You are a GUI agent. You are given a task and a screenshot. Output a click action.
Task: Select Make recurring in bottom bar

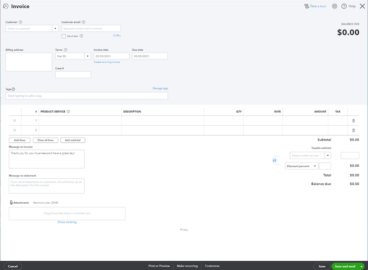[x=187, y=266]
